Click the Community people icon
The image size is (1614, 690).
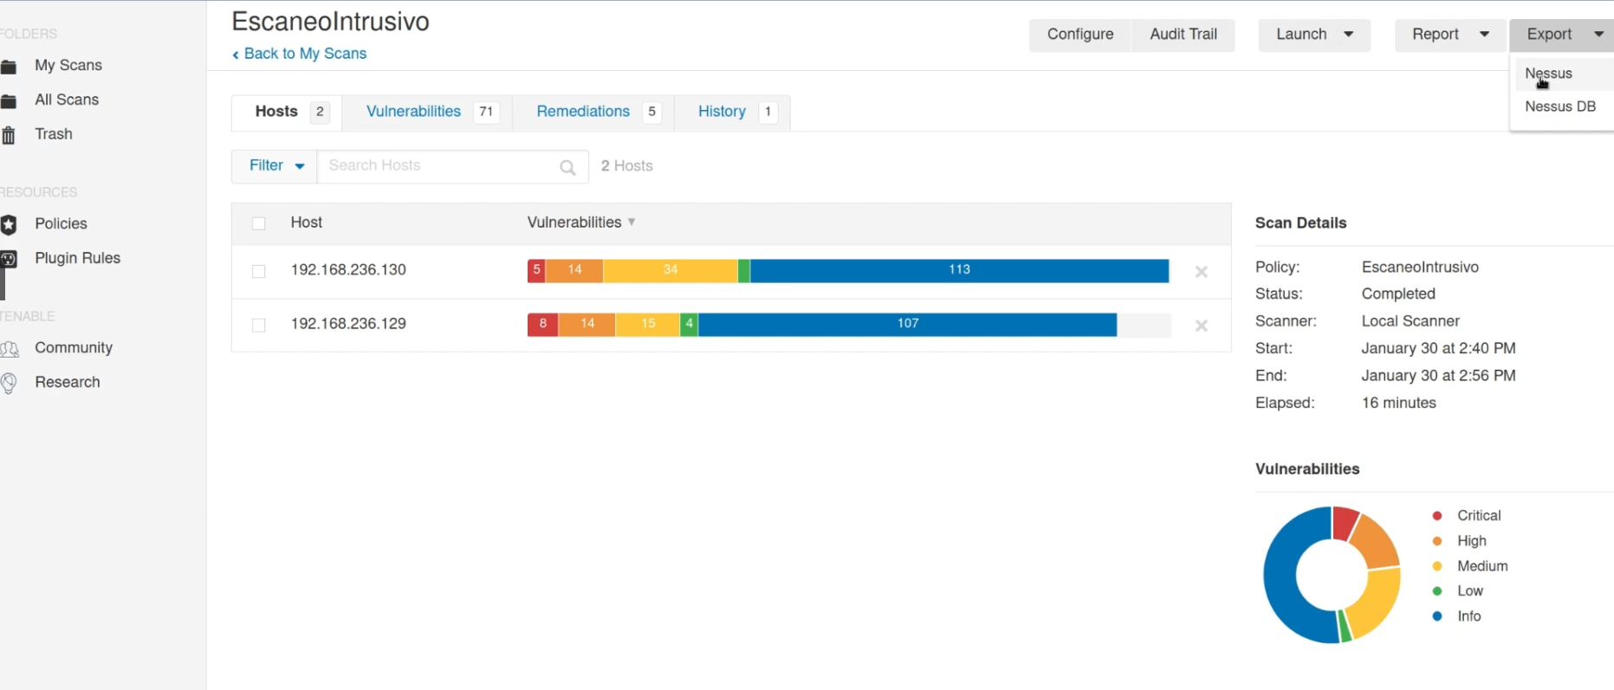click(10, 349)
